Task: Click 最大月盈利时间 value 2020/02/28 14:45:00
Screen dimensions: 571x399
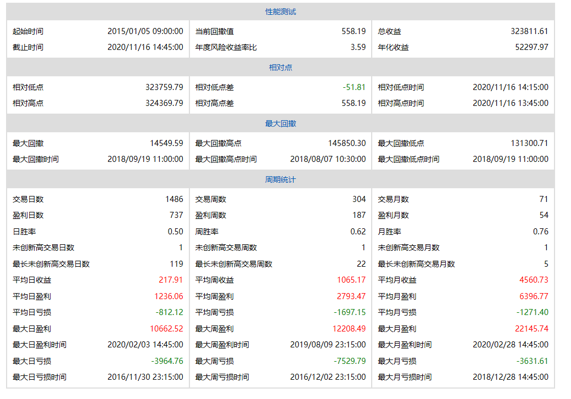Action: 511,345
